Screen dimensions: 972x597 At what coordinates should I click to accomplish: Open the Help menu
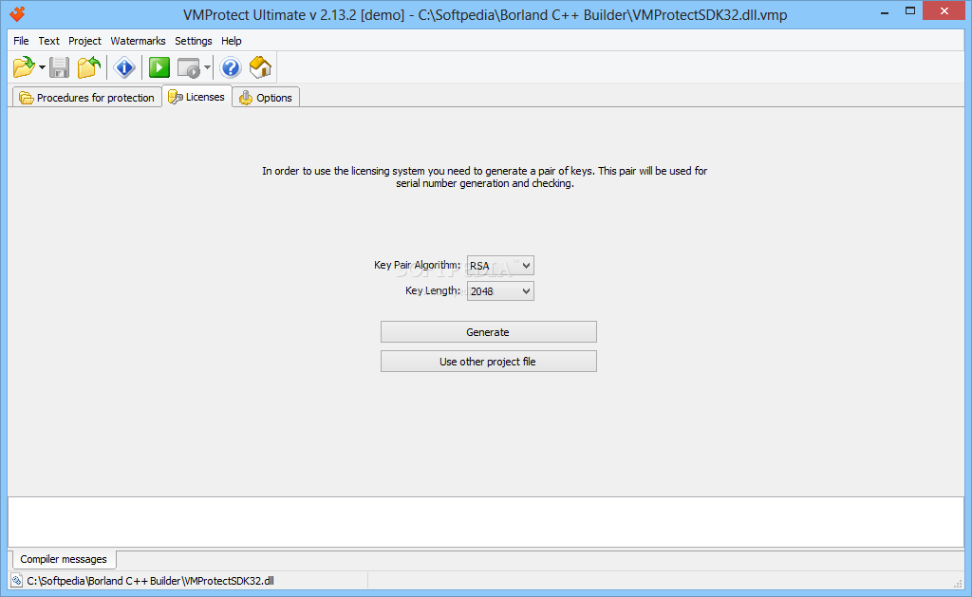pyautogui.click(x=232, y=41)
